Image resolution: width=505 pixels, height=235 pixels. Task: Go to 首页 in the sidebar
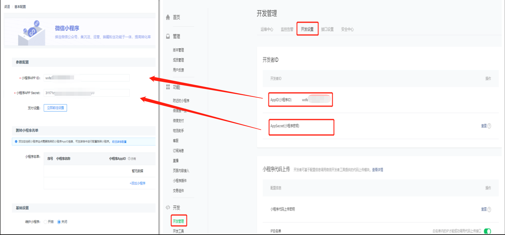[x=176, y=17]
